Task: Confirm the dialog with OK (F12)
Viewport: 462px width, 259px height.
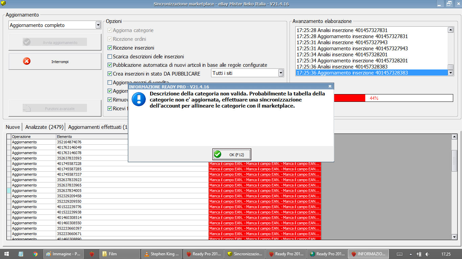Action: (232, 154)
